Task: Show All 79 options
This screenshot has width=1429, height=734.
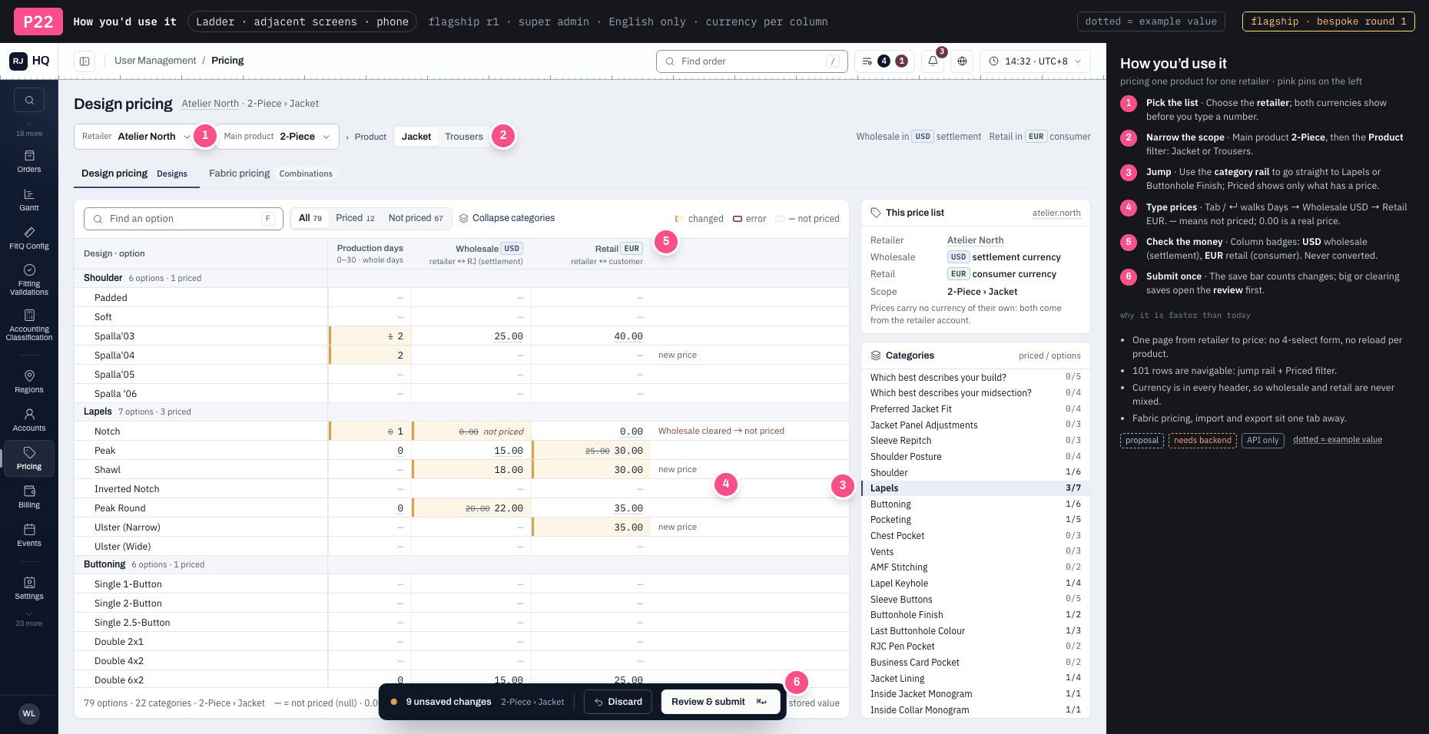Action: pos(310,218)
